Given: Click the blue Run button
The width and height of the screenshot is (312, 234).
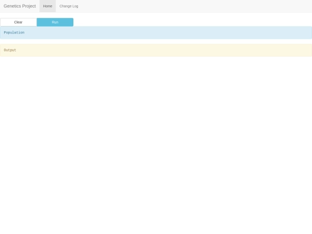Looking at the screenshot, I should point(55,22).
